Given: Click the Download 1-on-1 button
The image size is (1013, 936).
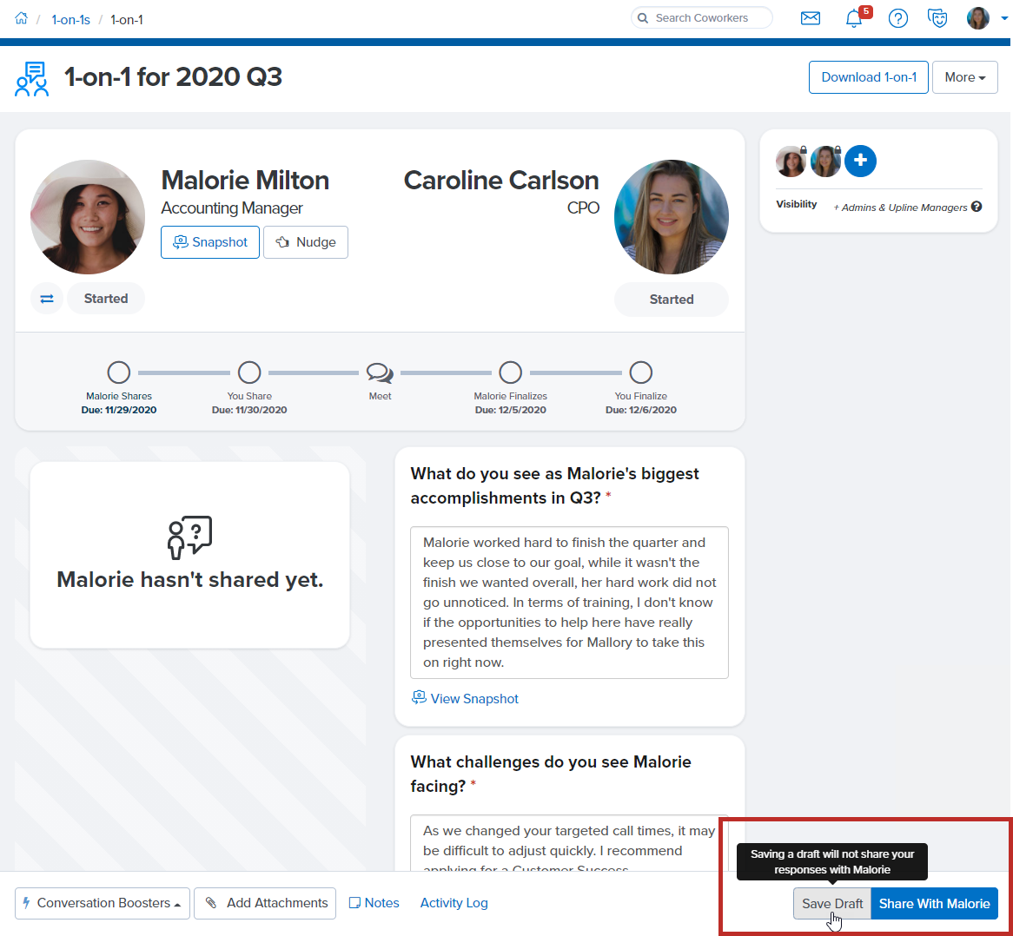Looking at the screenshot, I should coord(868,77).
